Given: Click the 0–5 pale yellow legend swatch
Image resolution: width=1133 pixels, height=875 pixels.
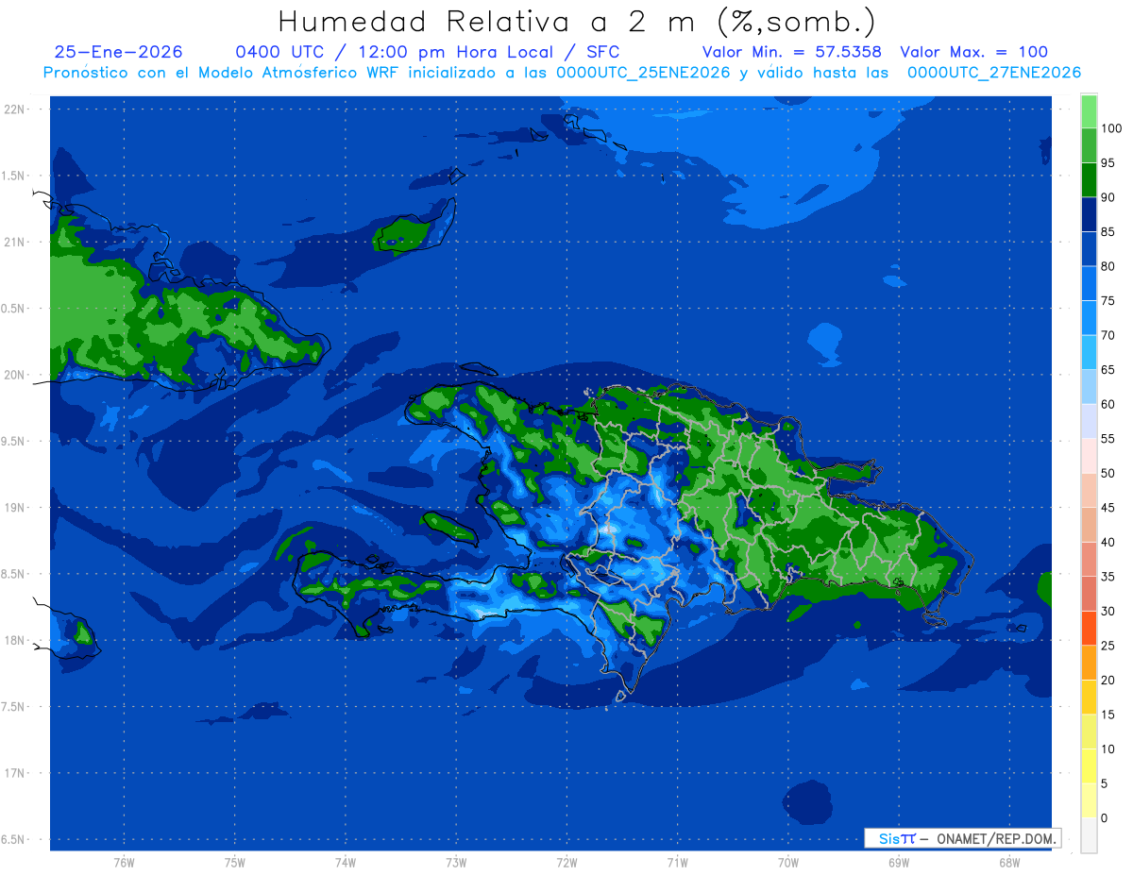Looking at the screenshot, I should (x=1089, y=800).
